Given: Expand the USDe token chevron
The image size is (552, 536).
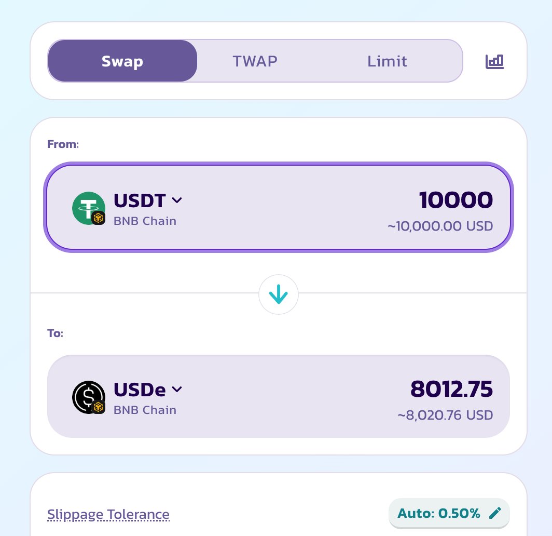Looking at the screenshot, I should pyautogui.click(x=177, y=389).
